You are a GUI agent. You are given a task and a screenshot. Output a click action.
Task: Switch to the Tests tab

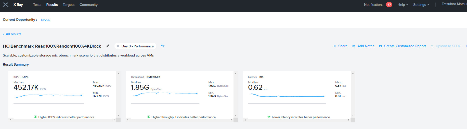37,5
